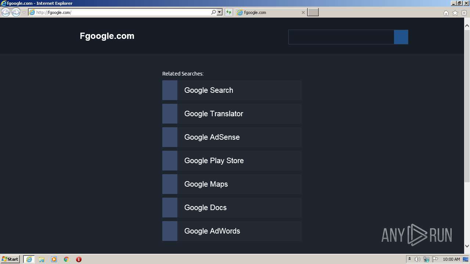This screenshot has height=264, width=470.
Task: Click the square beside Google AdSense
Action: point(170,137)
